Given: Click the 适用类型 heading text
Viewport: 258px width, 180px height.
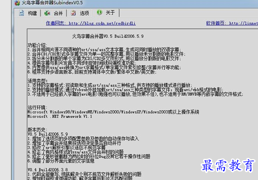Looking at the screenshot, I should click(x=37, y=81).
